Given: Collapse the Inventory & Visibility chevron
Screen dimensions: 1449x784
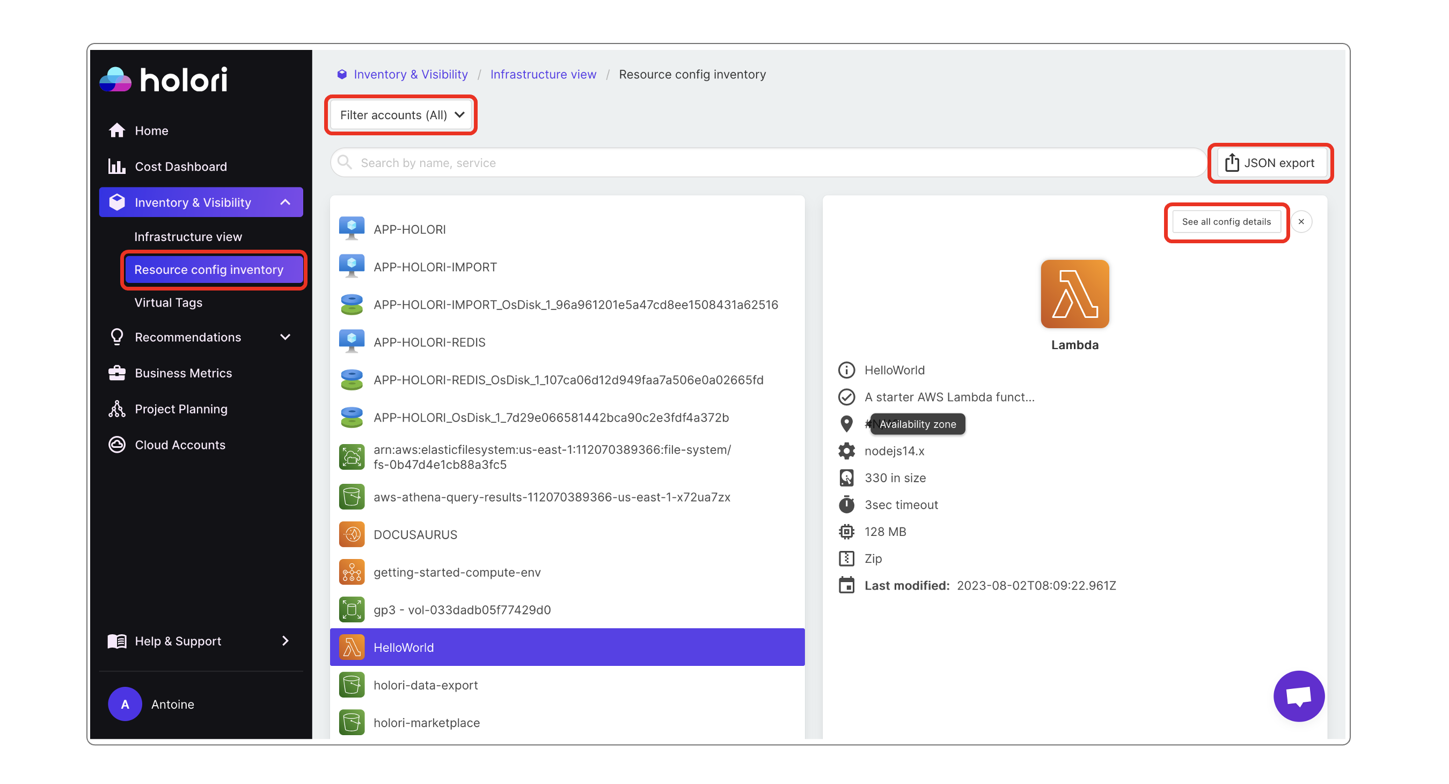Looking at the screenshot, I should coord(285,202).
